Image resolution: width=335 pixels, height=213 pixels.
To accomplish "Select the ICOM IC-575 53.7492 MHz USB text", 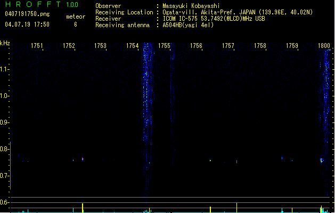I will click(214, 19).
